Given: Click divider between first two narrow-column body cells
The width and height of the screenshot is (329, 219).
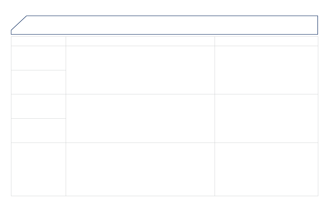Looking at the screenshot, I should (x=38, y=70).
